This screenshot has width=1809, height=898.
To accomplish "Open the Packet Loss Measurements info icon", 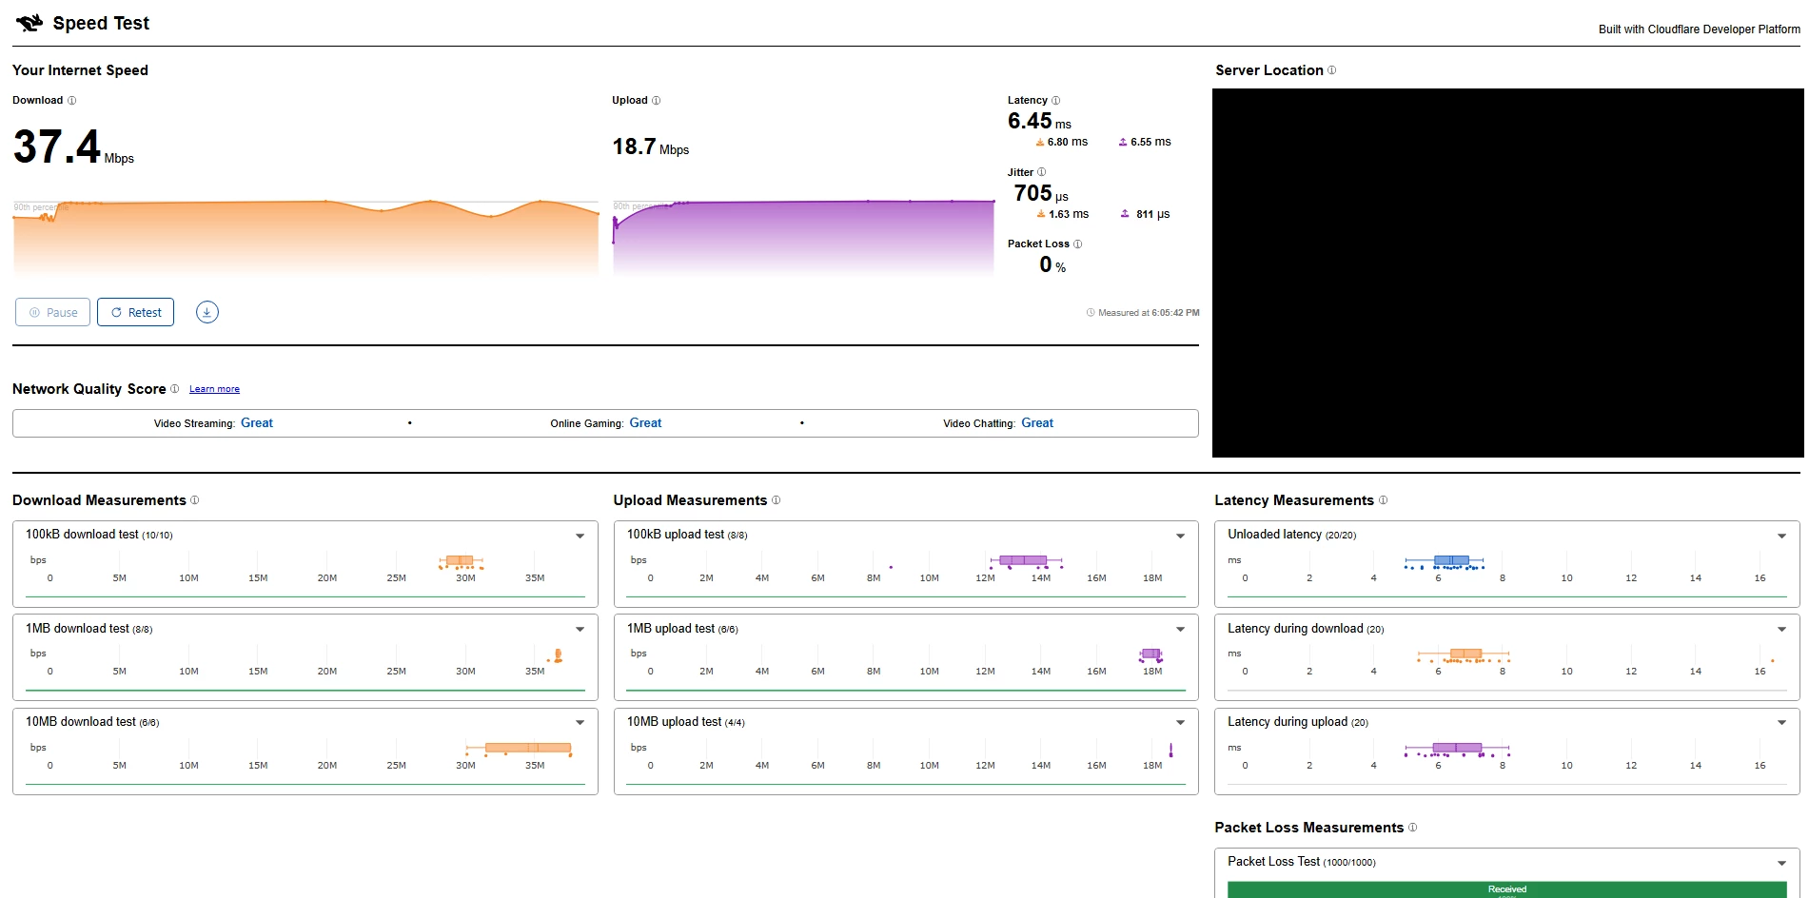I will pyautogui.click(x=1412, y=828).
